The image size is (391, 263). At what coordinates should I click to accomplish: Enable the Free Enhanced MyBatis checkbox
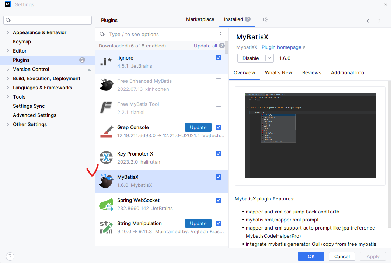219,81
